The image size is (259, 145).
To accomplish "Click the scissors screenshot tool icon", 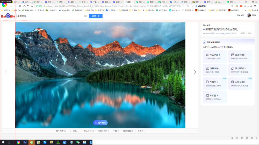I will [246, 6].
